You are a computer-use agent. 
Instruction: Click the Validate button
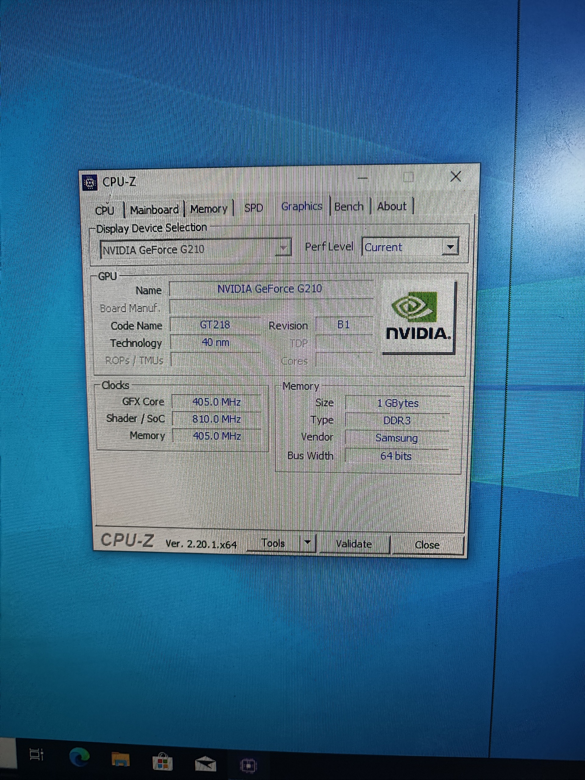(x=354, y=544)
